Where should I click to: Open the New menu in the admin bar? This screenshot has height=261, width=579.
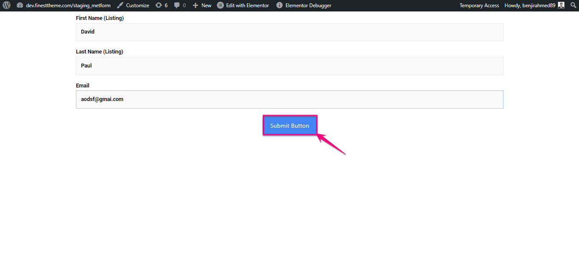pyautogui.click(x=201, y=5)
